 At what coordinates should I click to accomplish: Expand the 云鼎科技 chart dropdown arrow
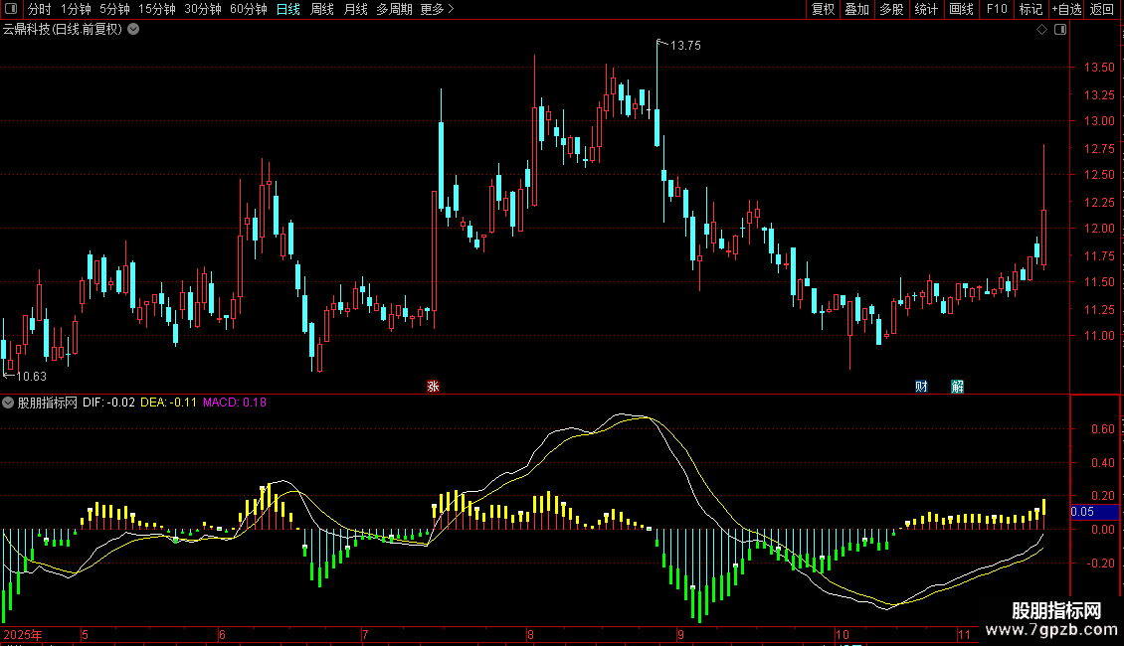133,29
